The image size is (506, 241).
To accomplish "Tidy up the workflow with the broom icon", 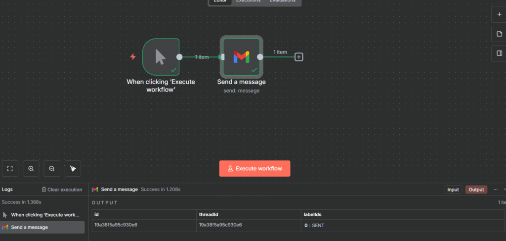I will coord(73,169).
